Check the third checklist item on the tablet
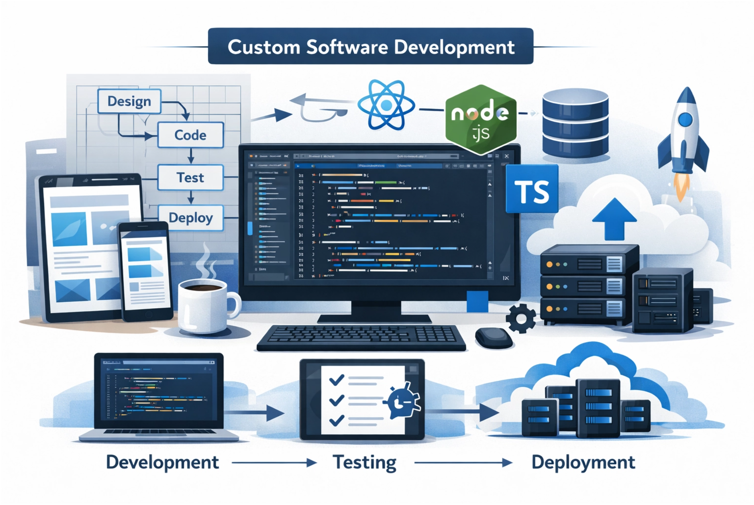 point(337,421)
